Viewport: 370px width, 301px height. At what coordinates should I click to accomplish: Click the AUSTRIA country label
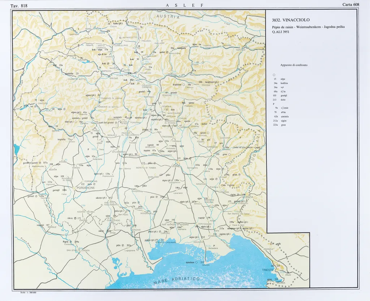point(168,17)
